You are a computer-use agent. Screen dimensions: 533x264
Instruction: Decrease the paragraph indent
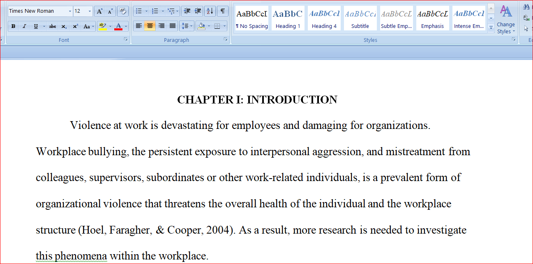click(187, 11)
